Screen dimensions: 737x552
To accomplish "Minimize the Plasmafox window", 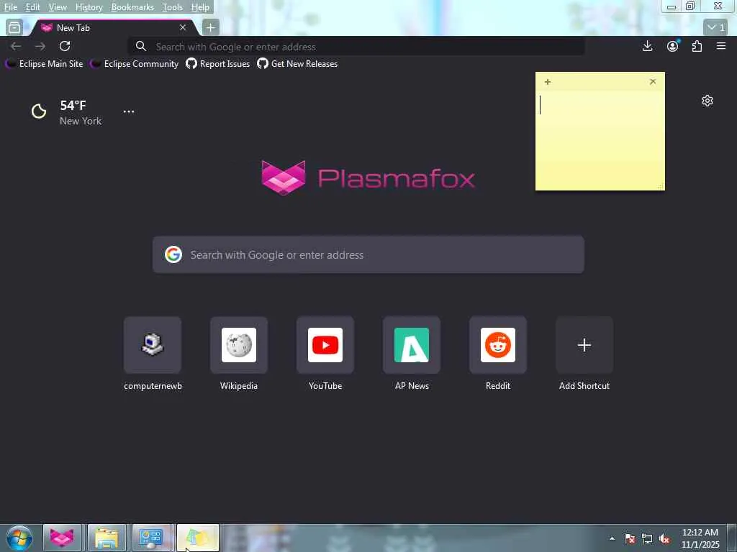I will (x=672, y=6).
